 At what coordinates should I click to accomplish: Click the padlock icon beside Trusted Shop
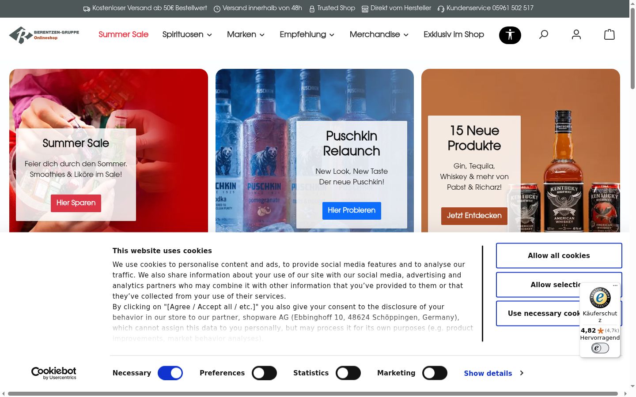(x=312, y=9)
